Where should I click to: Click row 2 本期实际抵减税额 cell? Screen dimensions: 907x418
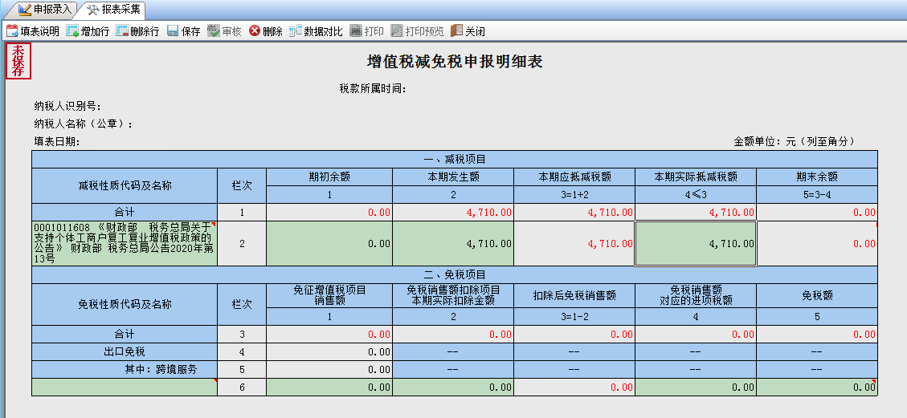(695, 243)
